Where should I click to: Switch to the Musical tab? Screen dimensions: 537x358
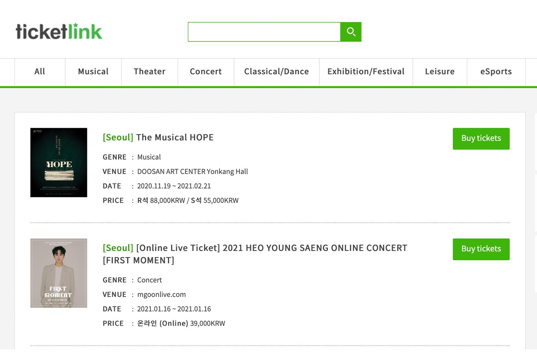93,72
